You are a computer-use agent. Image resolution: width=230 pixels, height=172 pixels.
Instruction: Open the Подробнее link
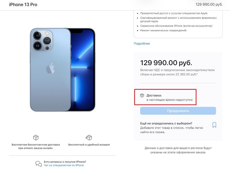(142, 44)
